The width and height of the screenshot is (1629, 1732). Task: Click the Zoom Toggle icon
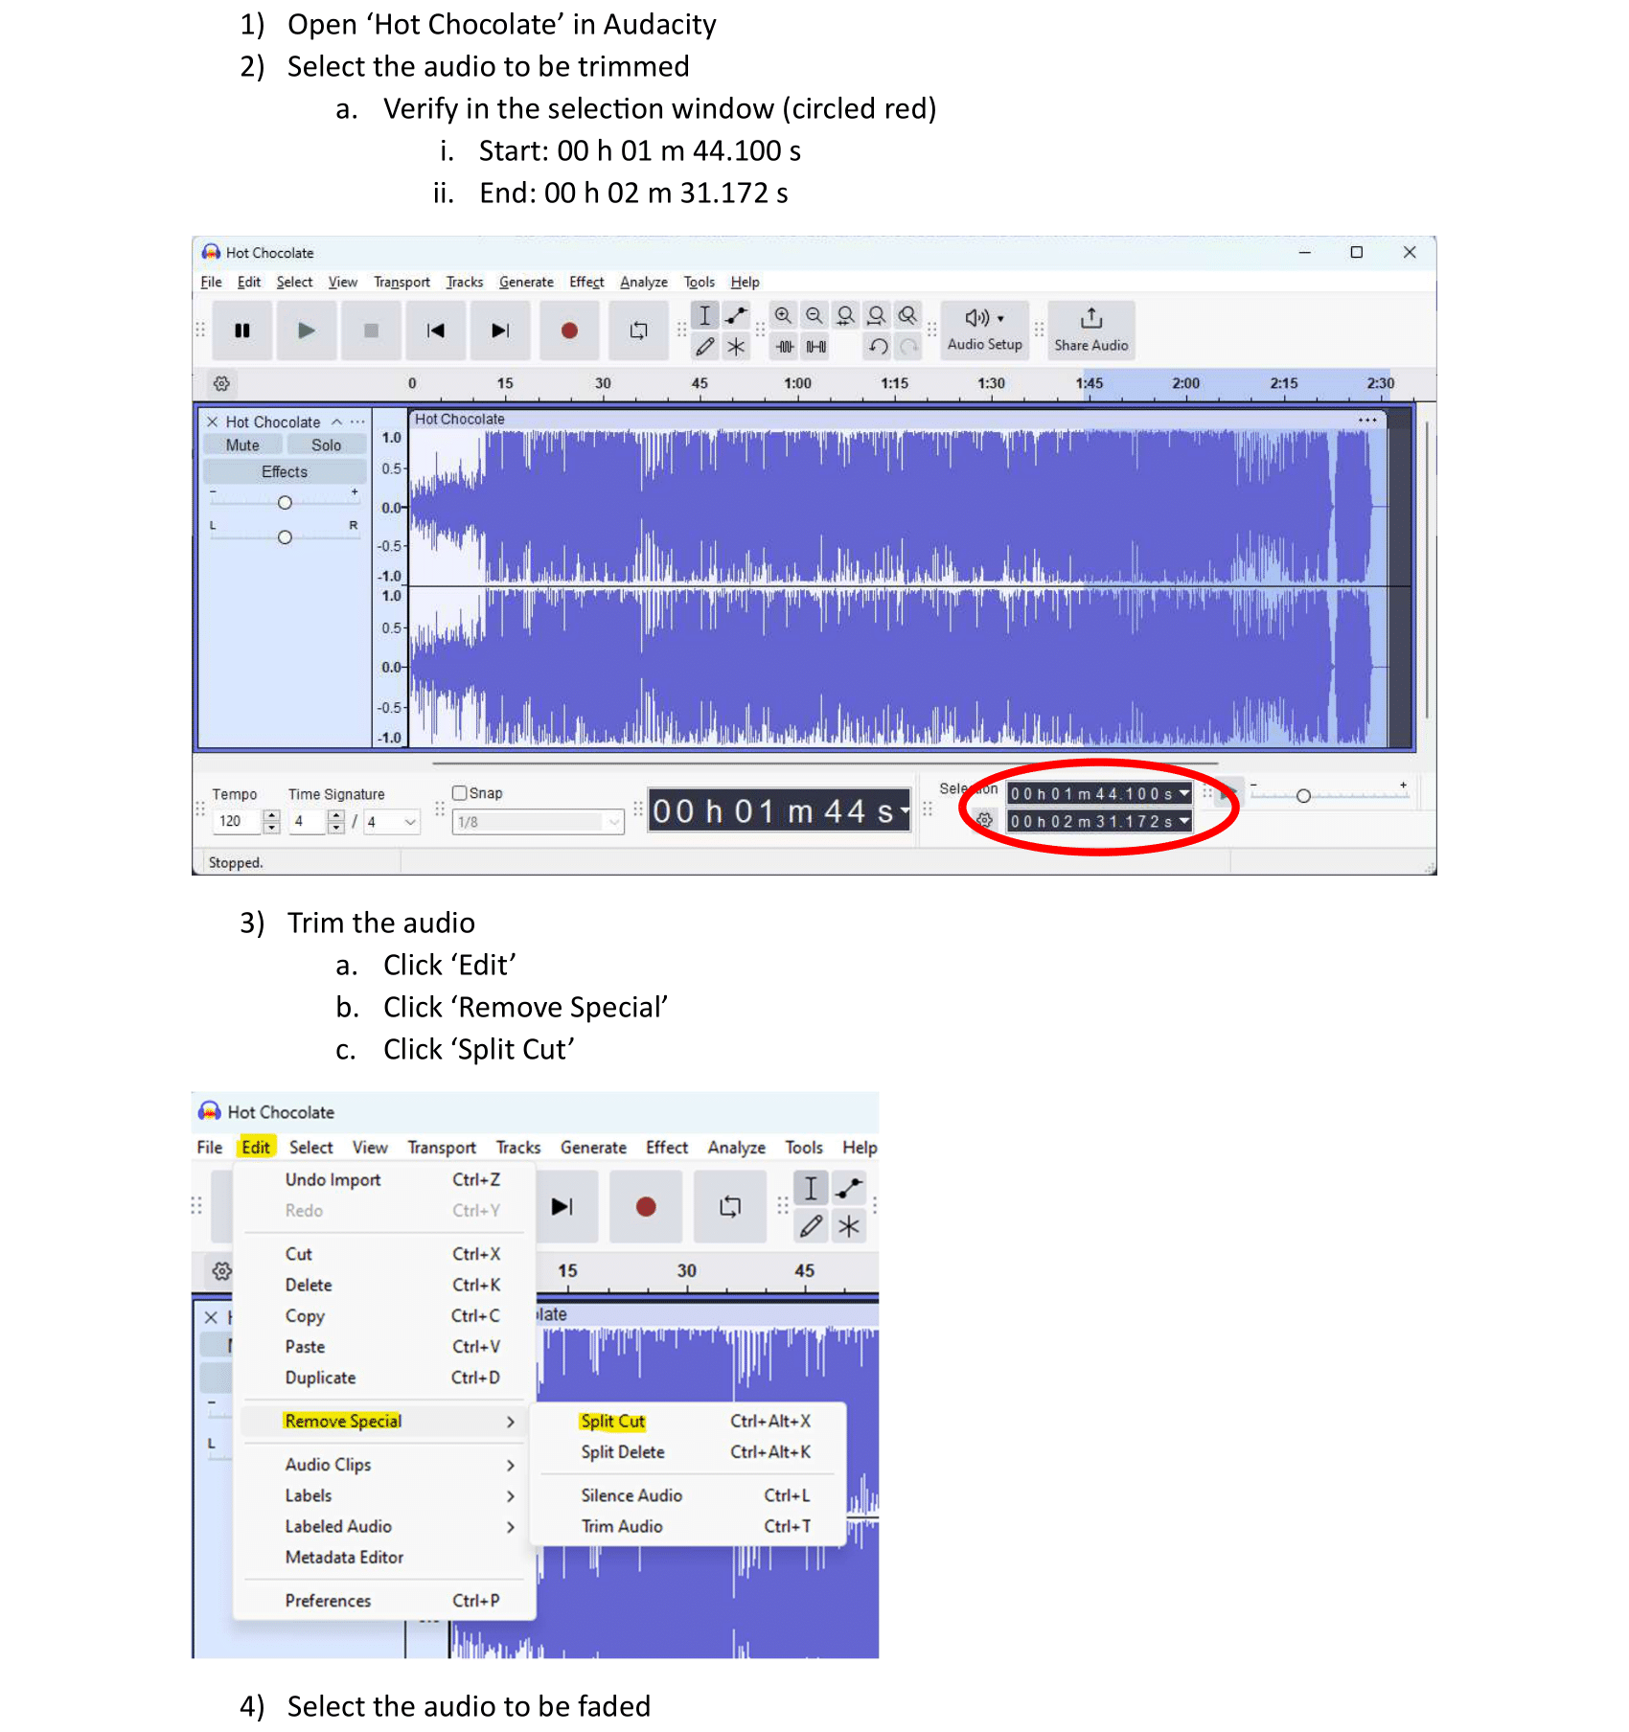pos(907,315)
